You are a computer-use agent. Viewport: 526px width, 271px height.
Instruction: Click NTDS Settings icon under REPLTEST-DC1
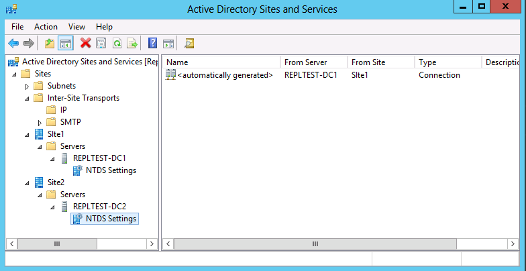point(78,170)
